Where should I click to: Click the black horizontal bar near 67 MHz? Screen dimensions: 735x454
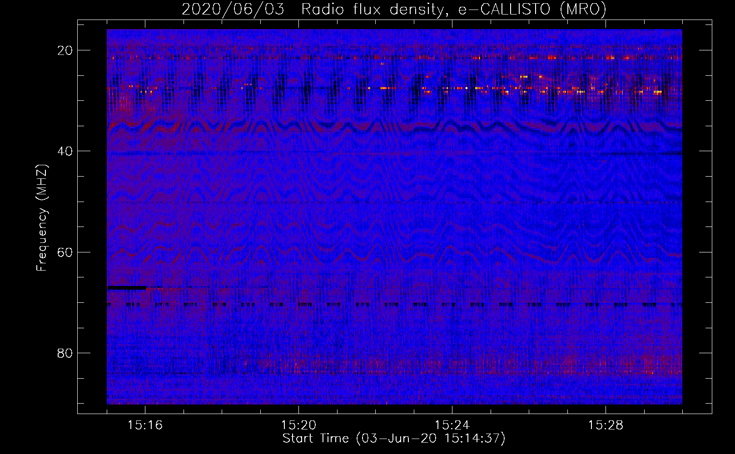pyautogui.click(x=127, y=287)
